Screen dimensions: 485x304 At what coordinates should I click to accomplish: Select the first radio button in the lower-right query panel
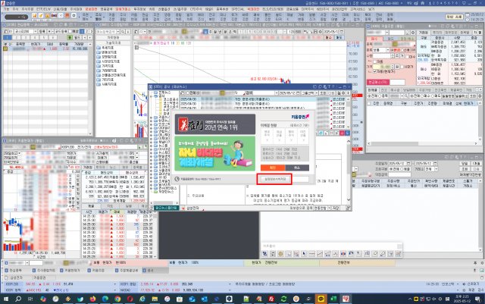pos(391,169)
